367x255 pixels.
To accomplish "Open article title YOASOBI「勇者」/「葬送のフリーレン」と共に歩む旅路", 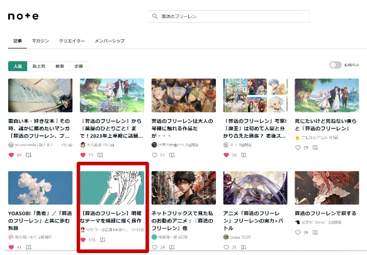I will [40, 220].
